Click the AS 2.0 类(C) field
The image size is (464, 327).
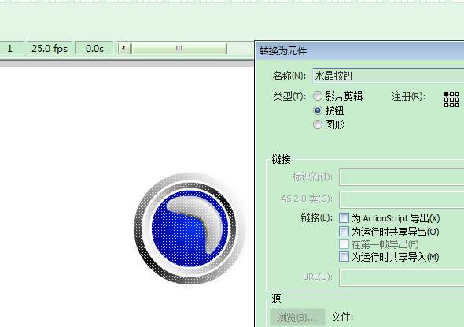click(x=401, y=199)
